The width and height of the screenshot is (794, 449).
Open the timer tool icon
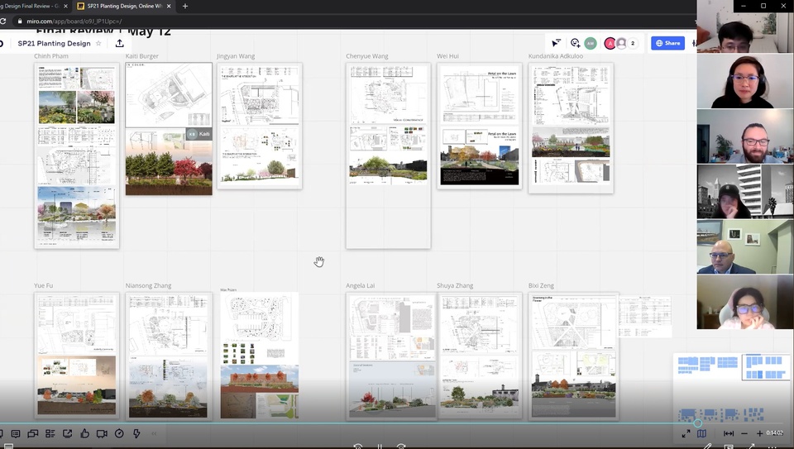tap(119, 434)
